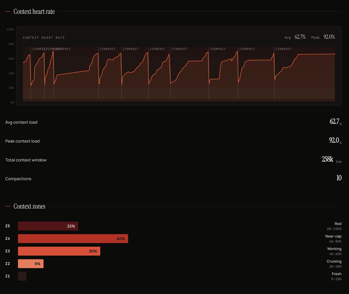Click the 'tok' unit beside 258k
Image resolution: width=349 pixels, height=294 pixels.
(339, 162)
